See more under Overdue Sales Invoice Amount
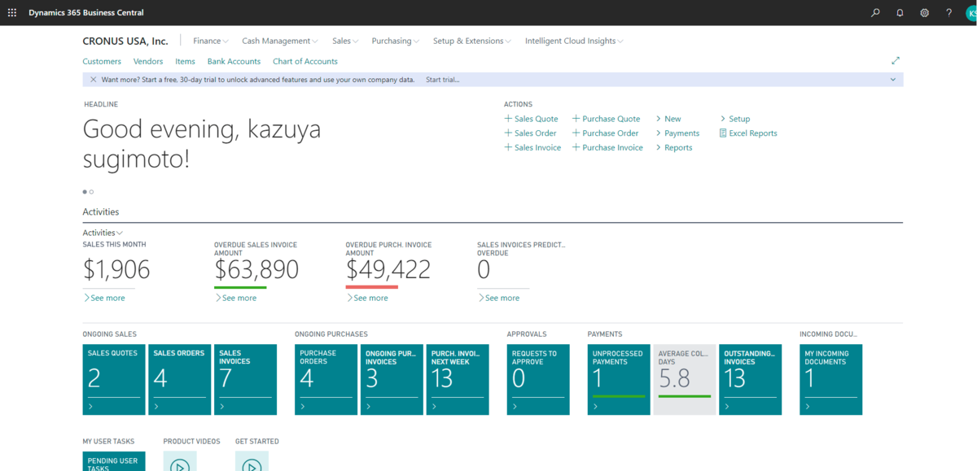977x471 pixels. click(235, 298)
